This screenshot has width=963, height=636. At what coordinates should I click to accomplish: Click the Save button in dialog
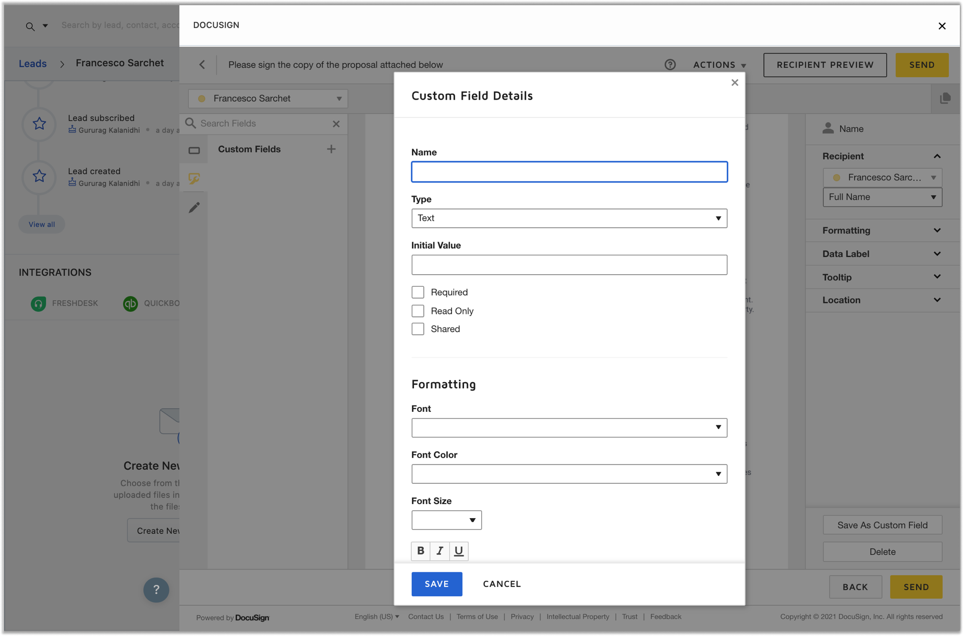(436, 584)
